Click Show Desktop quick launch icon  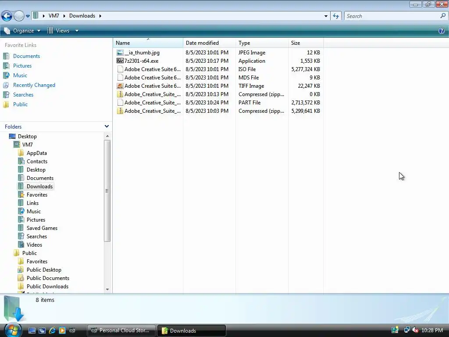32,330
